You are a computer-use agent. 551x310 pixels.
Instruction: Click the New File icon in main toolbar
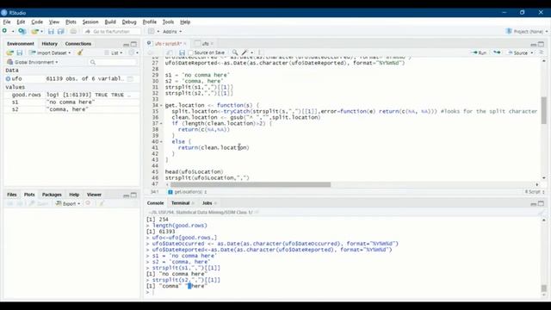pyautogui.click(x=5, y=31)
